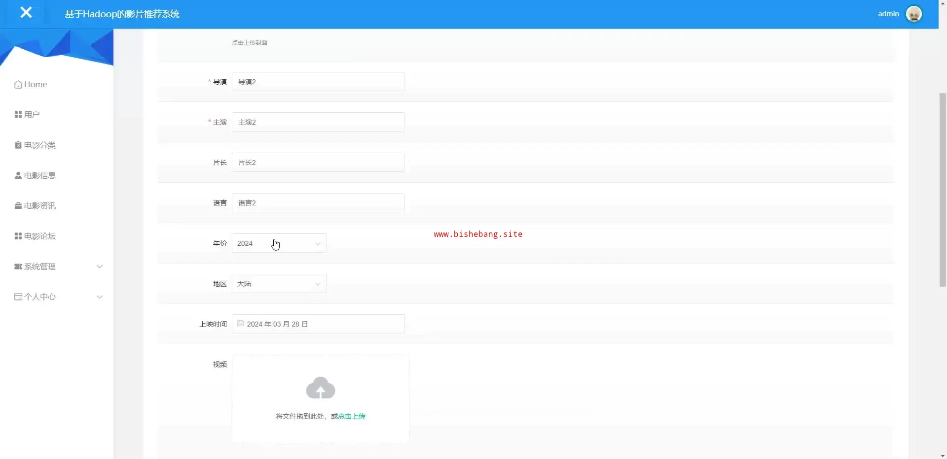The image size is (947, 459).
Task: Click the 点击上传封面 hint text
Action: [x=250, y=43]
